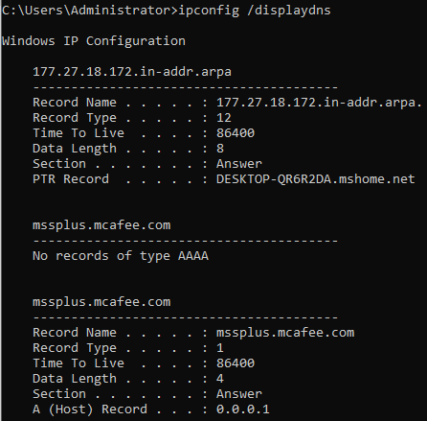Click the Record Name mssplus.mcafee.com value
Image resolution: width=427 pixels, height=421 pixels.
point(285,333)
